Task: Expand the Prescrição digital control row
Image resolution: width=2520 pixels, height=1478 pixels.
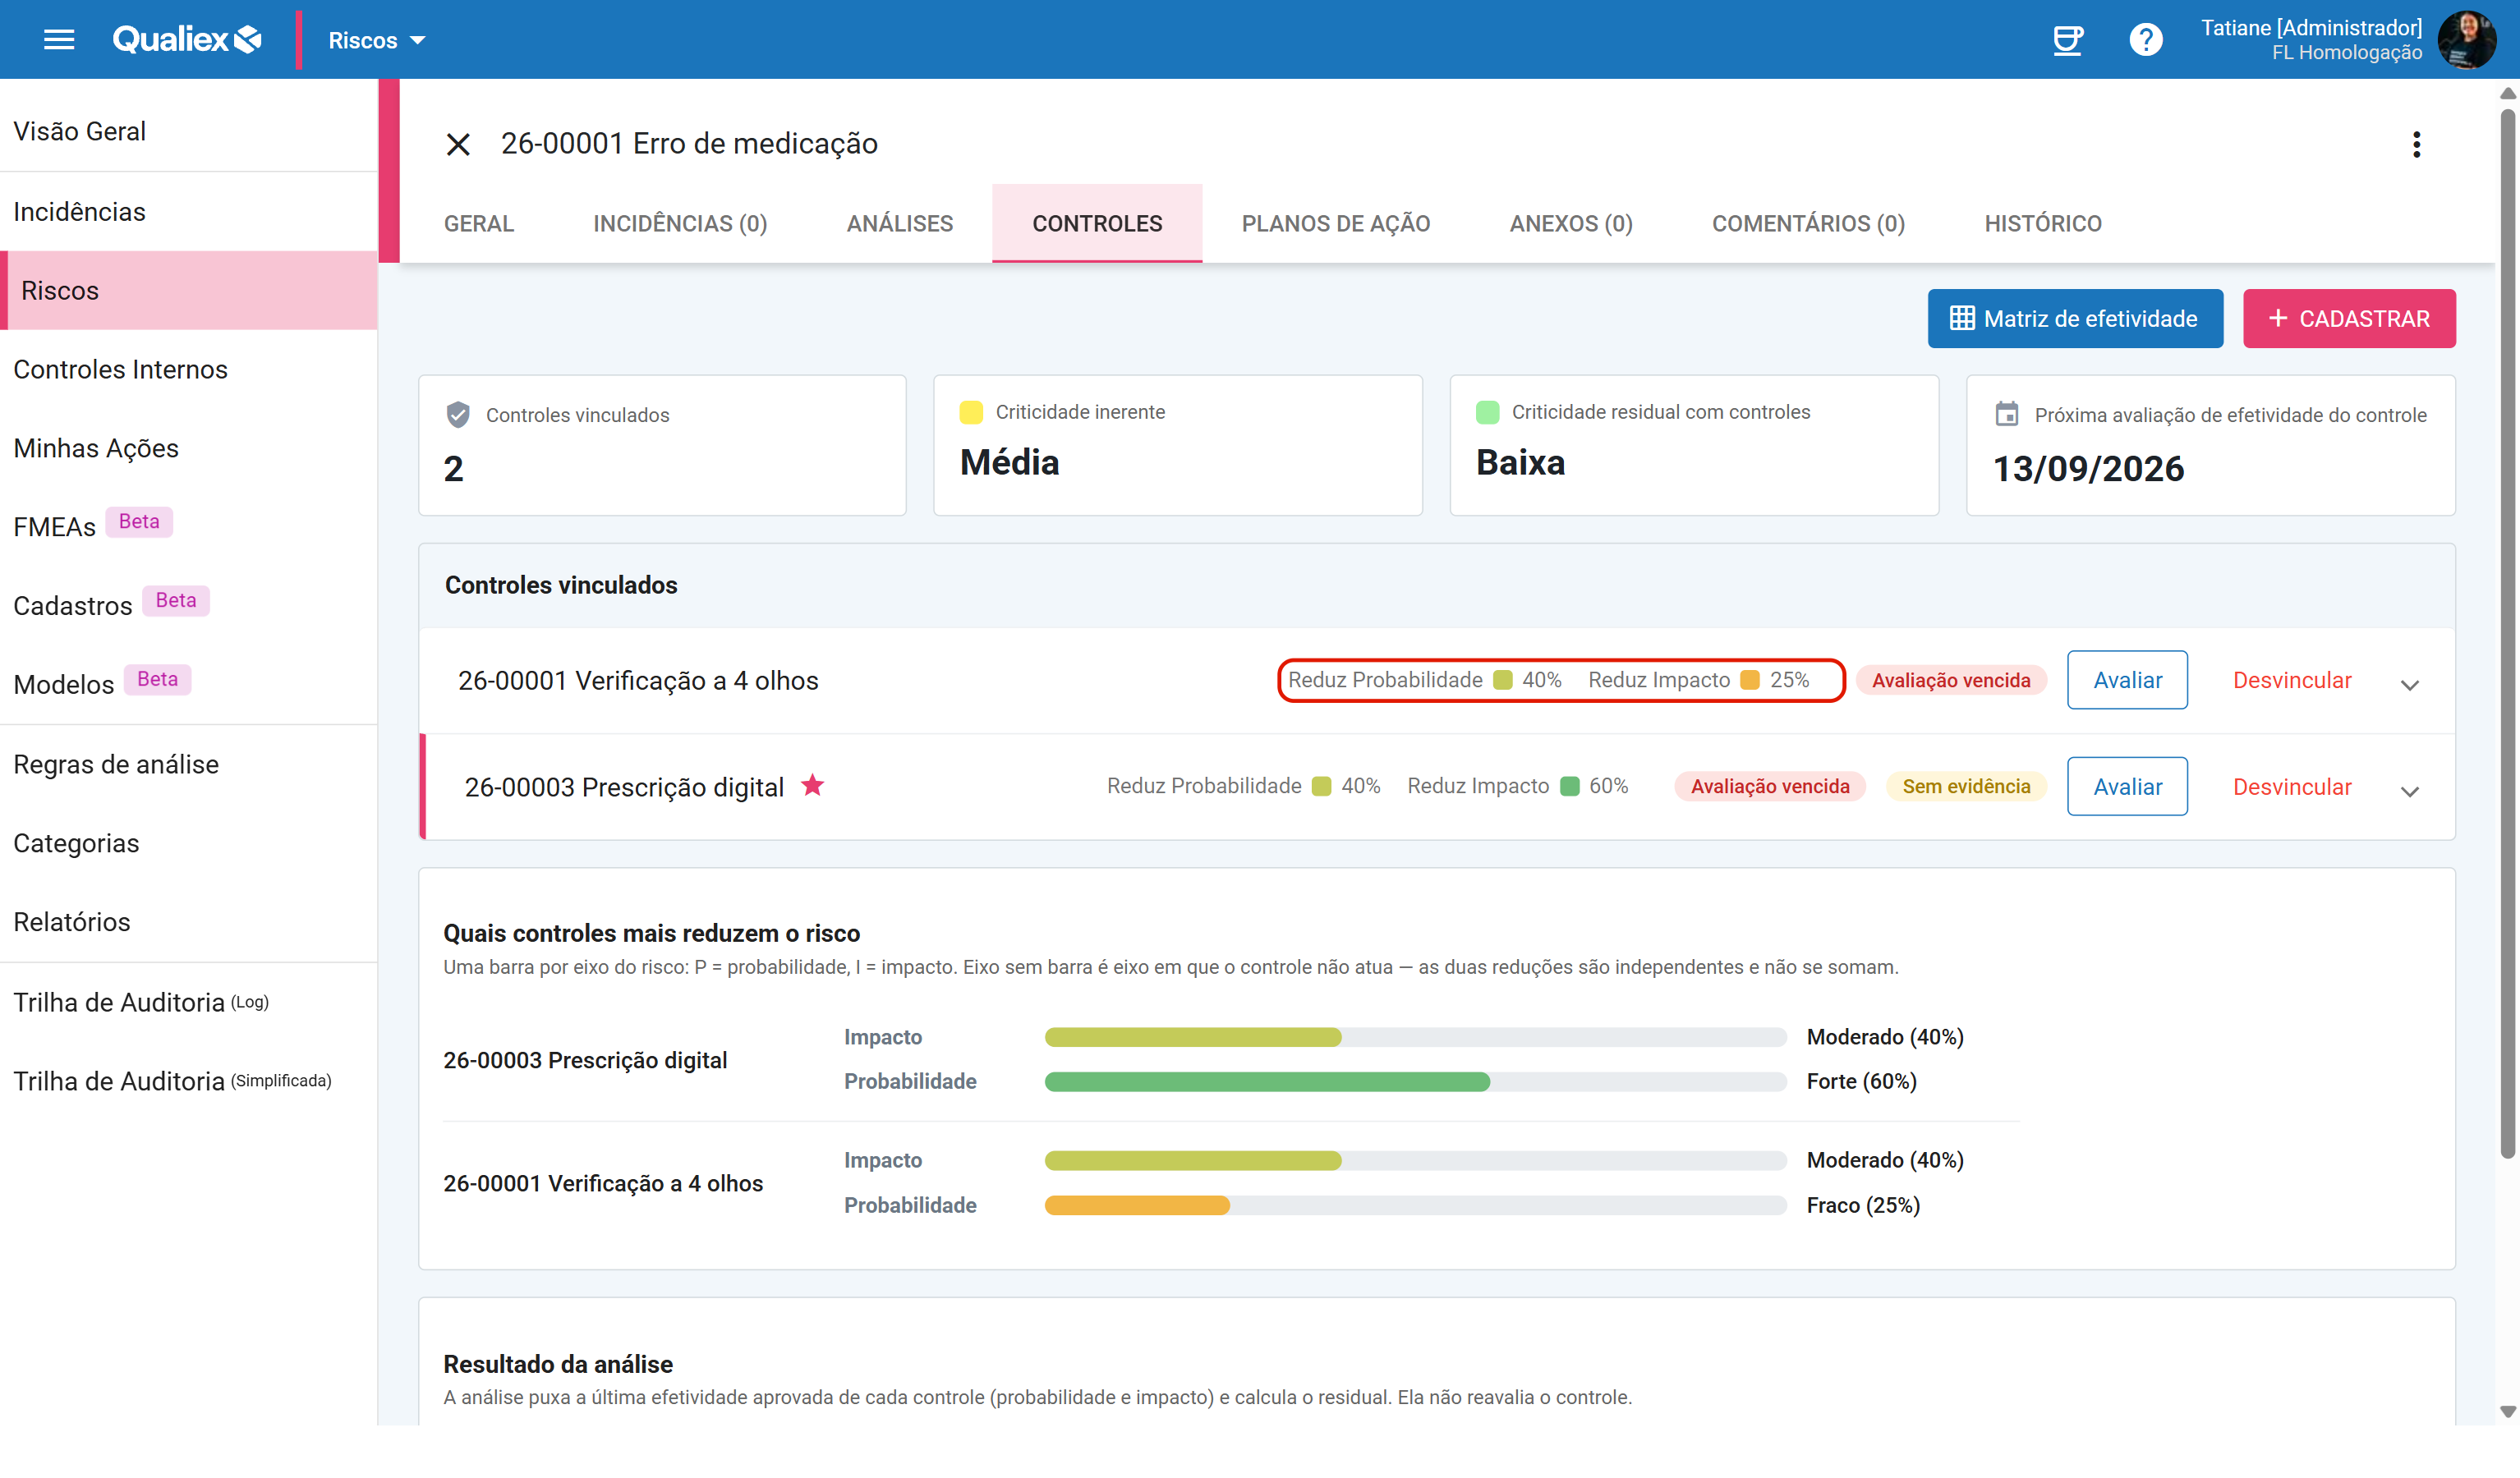Action: click(x=2409, y=791)
